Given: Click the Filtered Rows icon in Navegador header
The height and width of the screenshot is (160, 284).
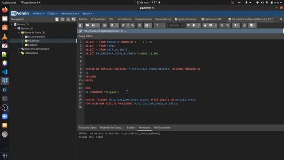Looking at the screenshot, I should 68,19.
